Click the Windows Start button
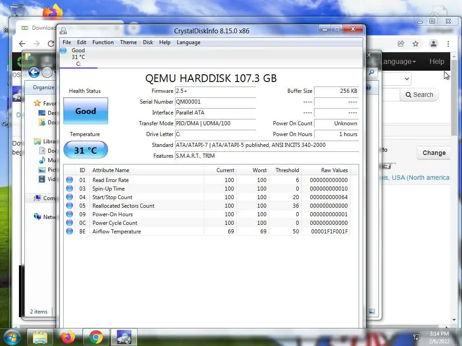462x346 pixels. coord(12,337)
